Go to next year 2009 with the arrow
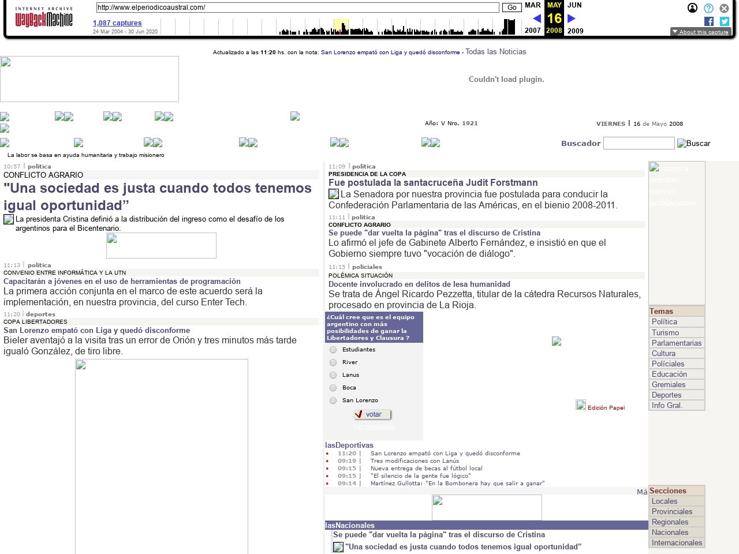Image resolution: width=739 pixels, height=554 pixels. [570, 18]
